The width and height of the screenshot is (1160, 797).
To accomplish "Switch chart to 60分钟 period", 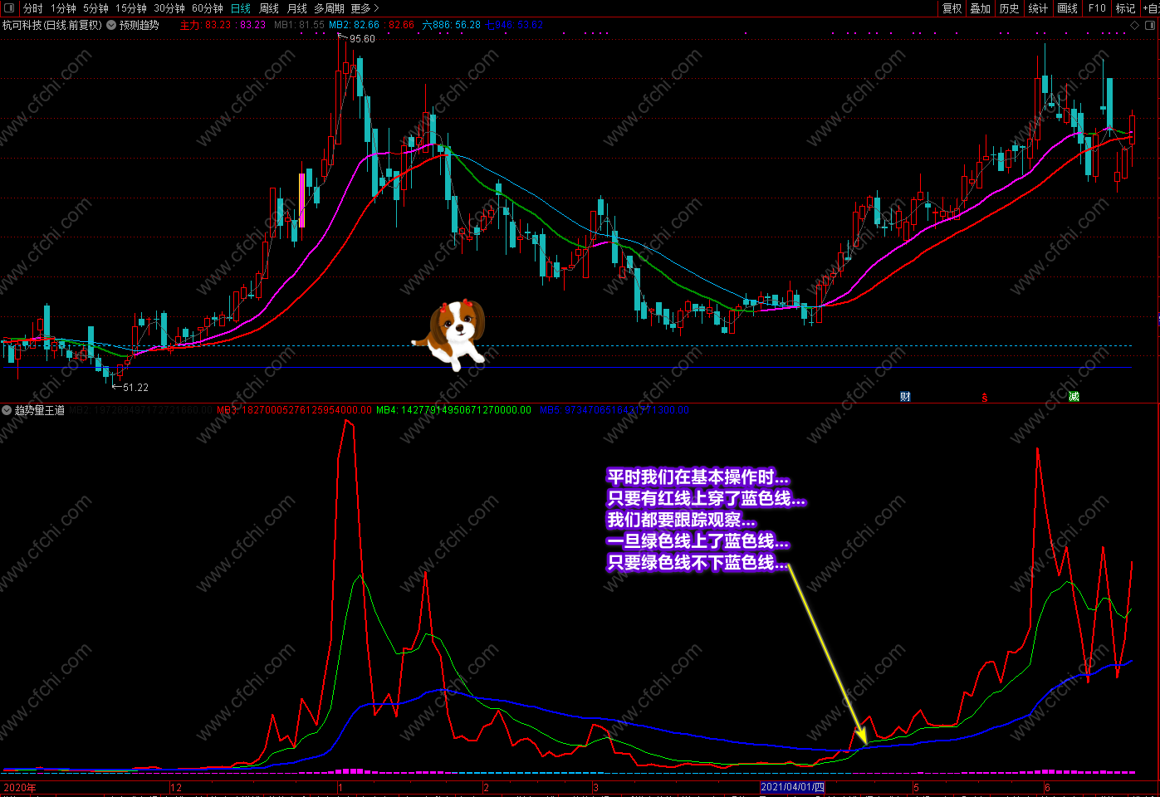I will pyautogui.click(x=208, y=8).
